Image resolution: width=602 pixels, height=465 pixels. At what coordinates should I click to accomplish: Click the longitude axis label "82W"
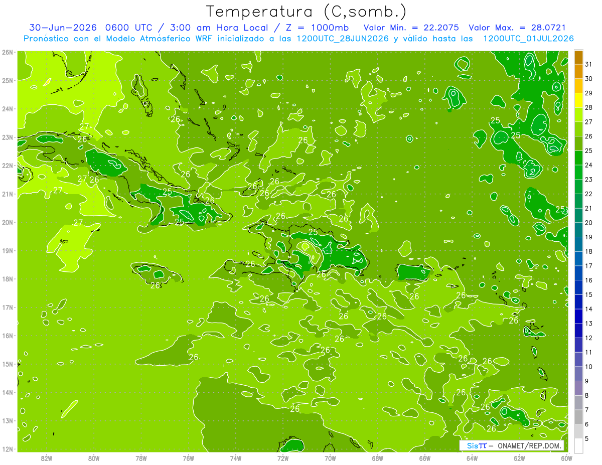click(46, 457)
